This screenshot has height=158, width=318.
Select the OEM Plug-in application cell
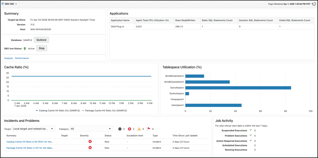pyautogui.click(x=122, y=26)
